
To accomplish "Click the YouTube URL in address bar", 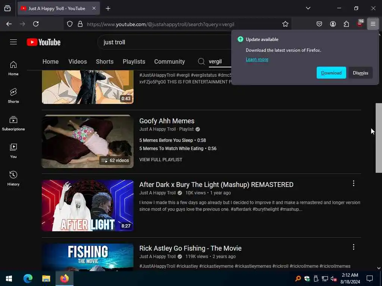I will 160,24.
